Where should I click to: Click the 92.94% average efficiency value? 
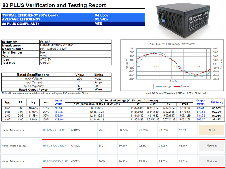tap(101, 19)
